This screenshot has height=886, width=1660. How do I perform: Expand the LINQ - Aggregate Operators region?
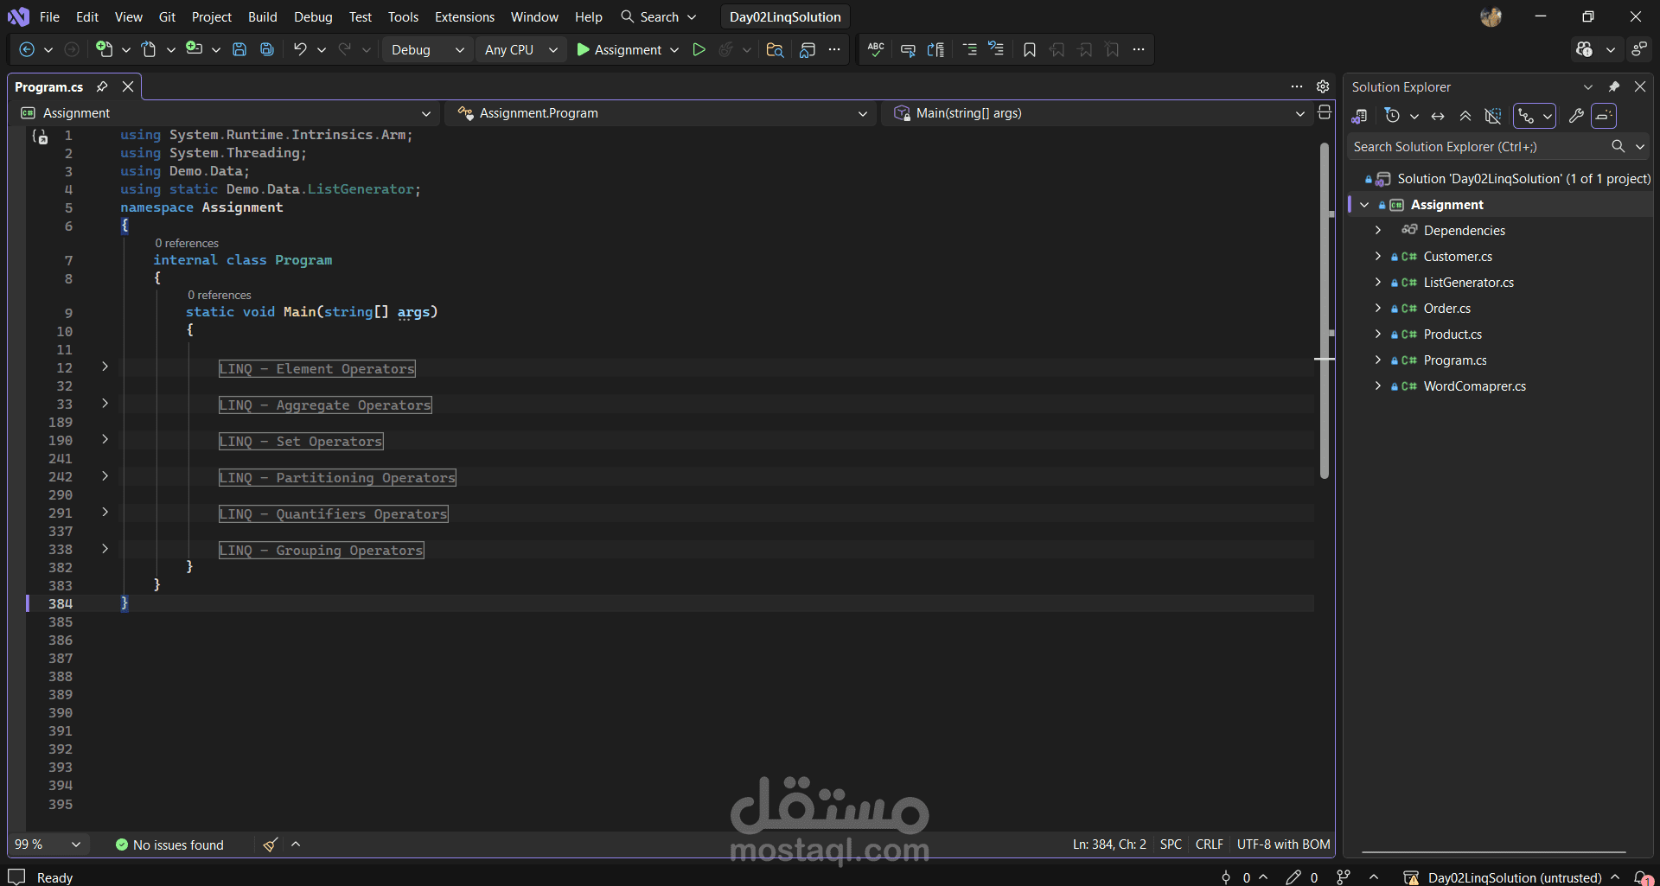pos(105,404)
